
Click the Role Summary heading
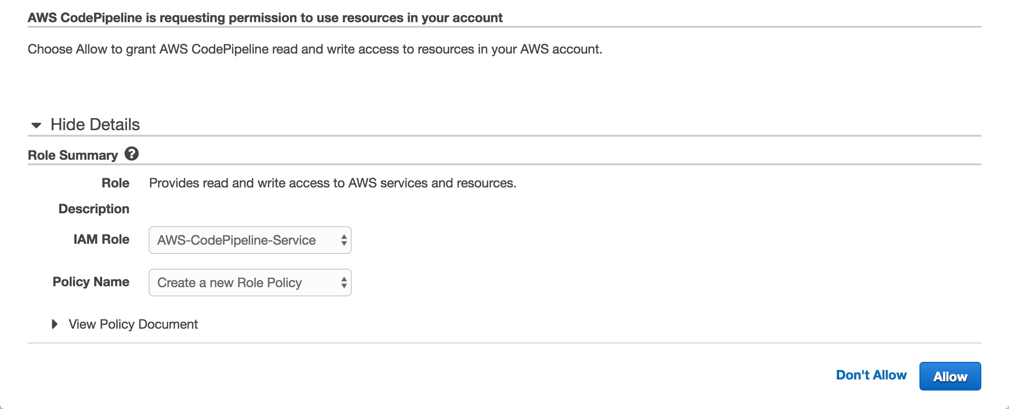point(73,155)
